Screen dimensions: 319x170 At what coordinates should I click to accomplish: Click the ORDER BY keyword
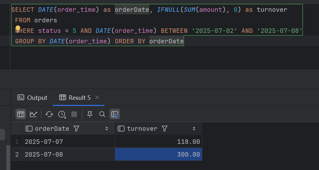point(130,41)
